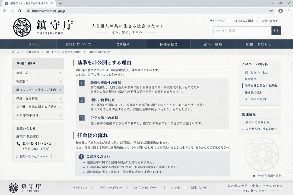Image resolution: width=293 pixels, height=195 pixels.
Task: Focus the サイト内検索 search field
Action: click(x=243, y=31)
